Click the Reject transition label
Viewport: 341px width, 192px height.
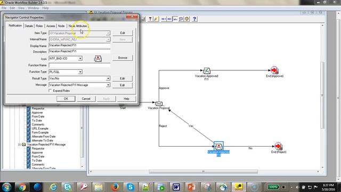click(163, 126)
